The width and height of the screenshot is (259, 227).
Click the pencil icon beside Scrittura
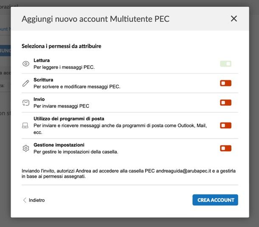(25, 83)
